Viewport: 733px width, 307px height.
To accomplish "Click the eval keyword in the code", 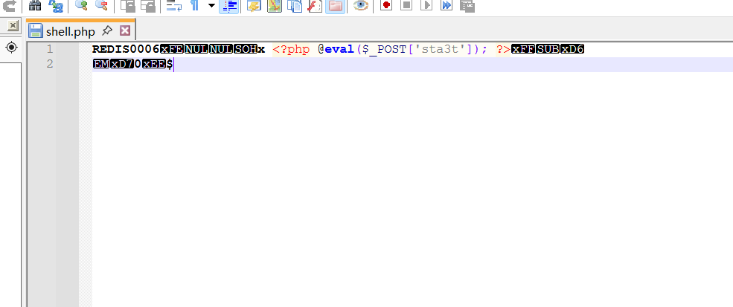I will 339,50.
